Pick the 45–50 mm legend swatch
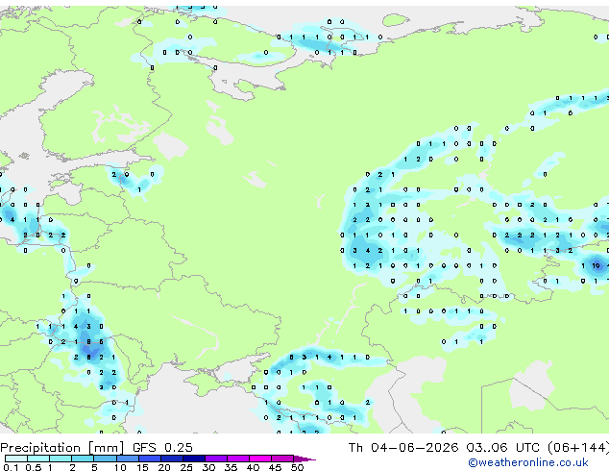The width and height of the screenshot is (609, 471). click(x=282, y=459)
